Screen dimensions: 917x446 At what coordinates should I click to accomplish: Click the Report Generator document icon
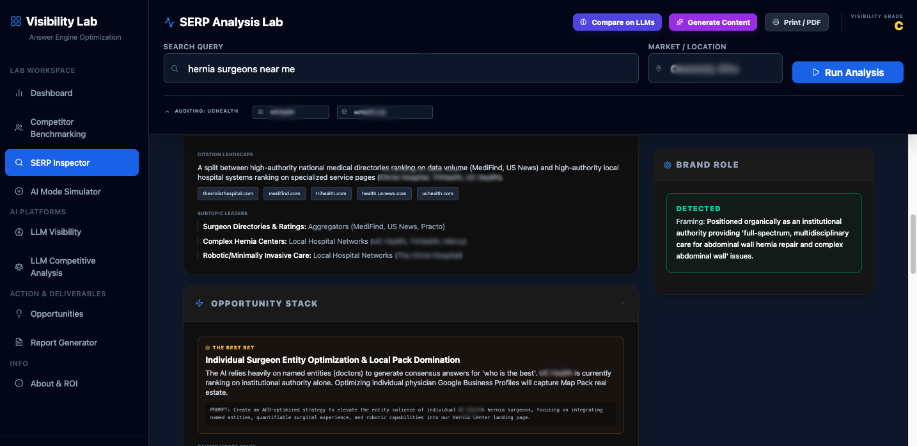19,342
